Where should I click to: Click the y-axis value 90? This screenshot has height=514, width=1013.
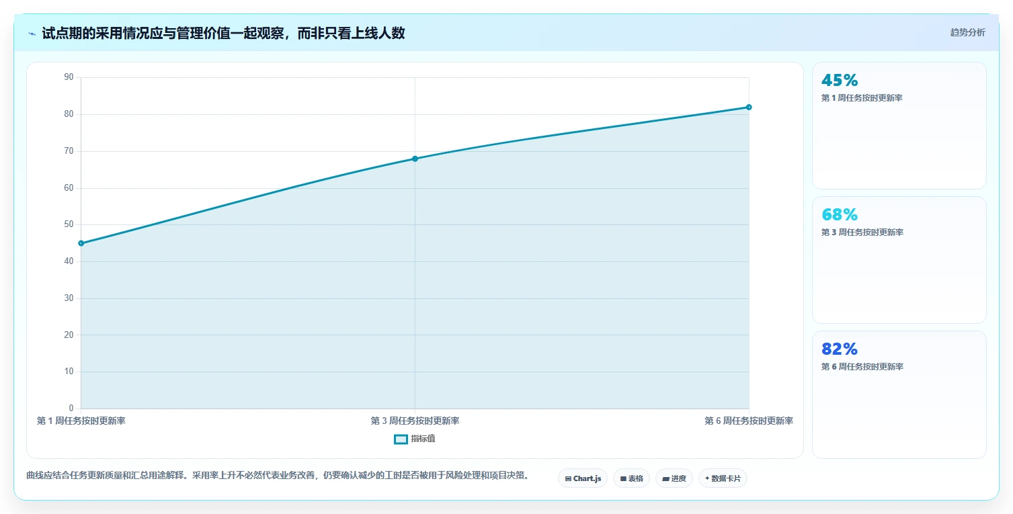pos(69,77)
